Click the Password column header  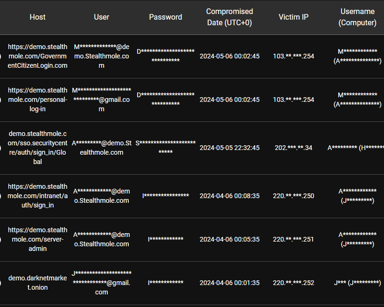coord(166,17)
